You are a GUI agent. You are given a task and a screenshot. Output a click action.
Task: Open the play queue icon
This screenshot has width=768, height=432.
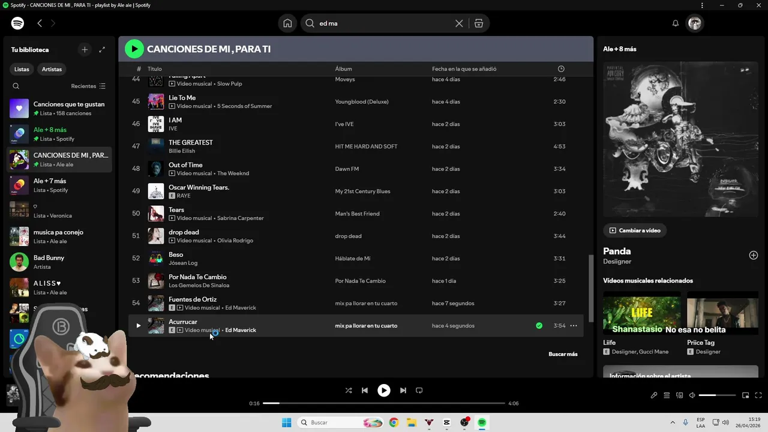click(667, 395)
